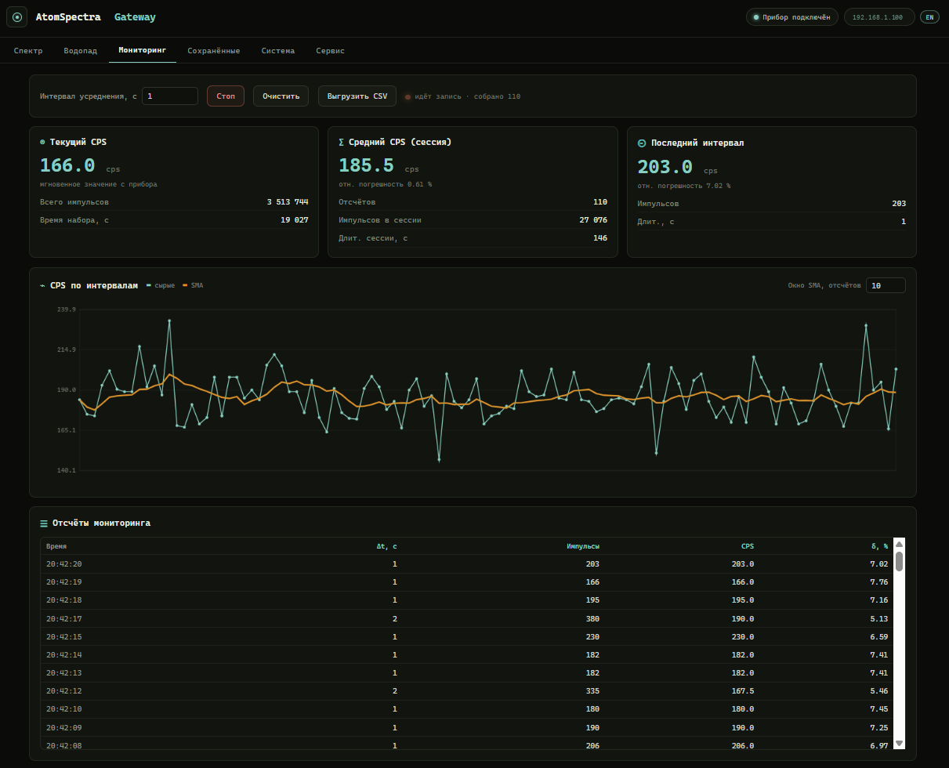Click the Интервал усреднения input field
The height and width of the screenshot is (768, 949).
click(170, 96)
